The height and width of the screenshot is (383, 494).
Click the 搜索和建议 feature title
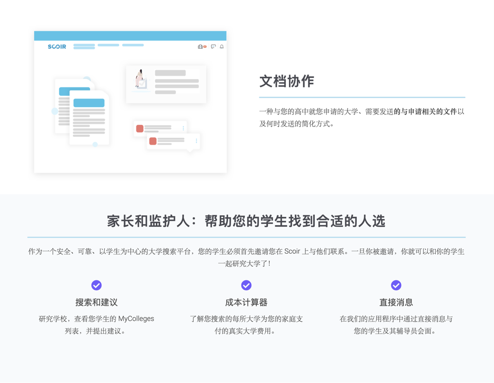96,302
